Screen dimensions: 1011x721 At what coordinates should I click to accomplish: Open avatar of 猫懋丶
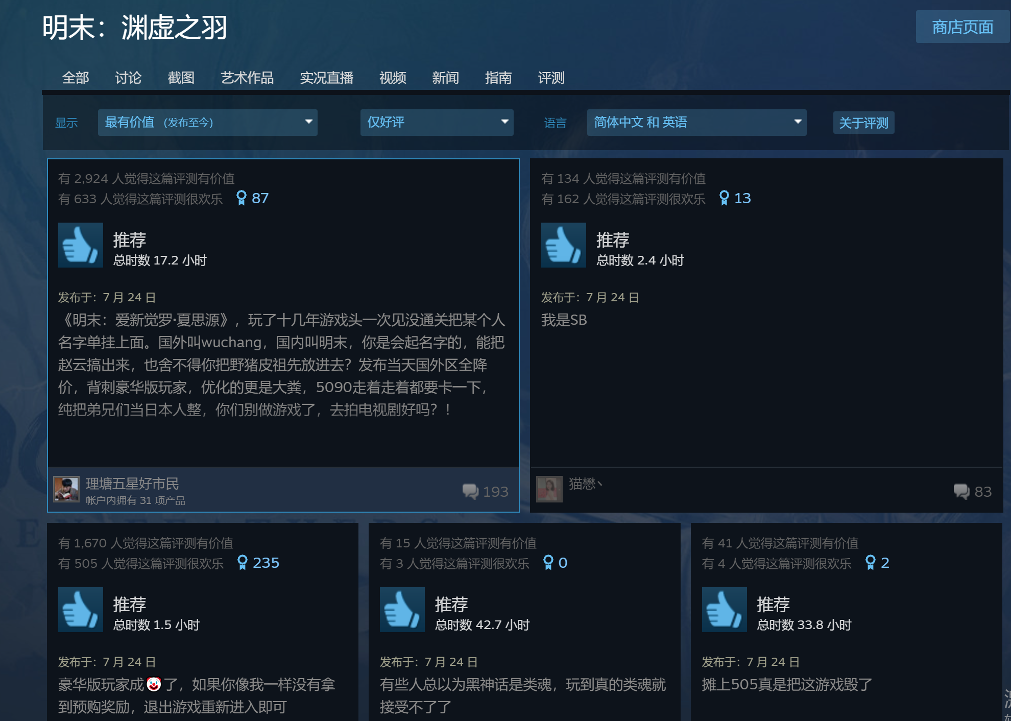pos(549,489)
